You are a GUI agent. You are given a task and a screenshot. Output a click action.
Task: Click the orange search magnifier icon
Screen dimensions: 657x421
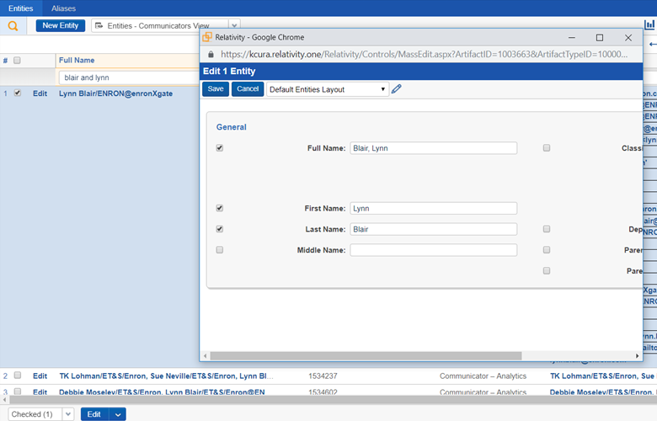(13, 26)
